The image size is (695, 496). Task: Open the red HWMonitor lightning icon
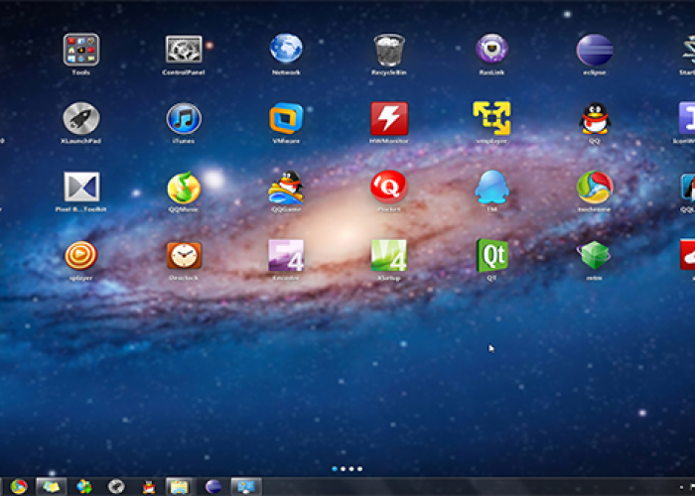pyautogui.click(x=389, y=118)
